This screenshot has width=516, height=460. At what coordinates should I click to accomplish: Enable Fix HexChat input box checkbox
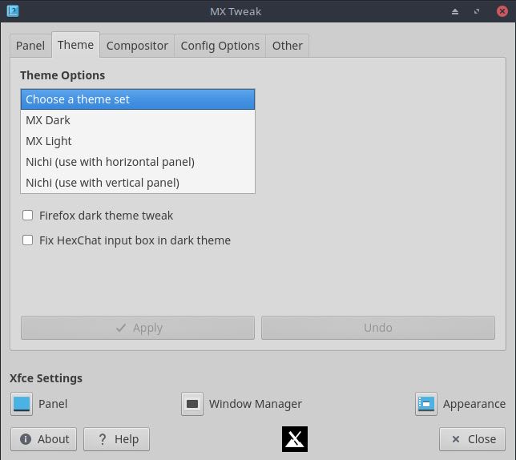(x=27, y=240)
